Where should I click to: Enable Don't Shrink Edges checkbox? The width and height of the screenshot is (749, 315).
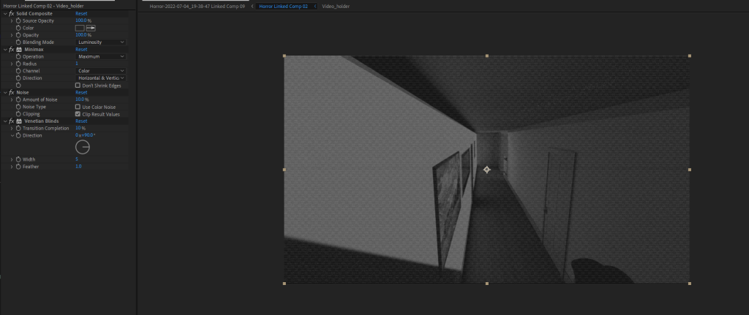tap(78, 86)
